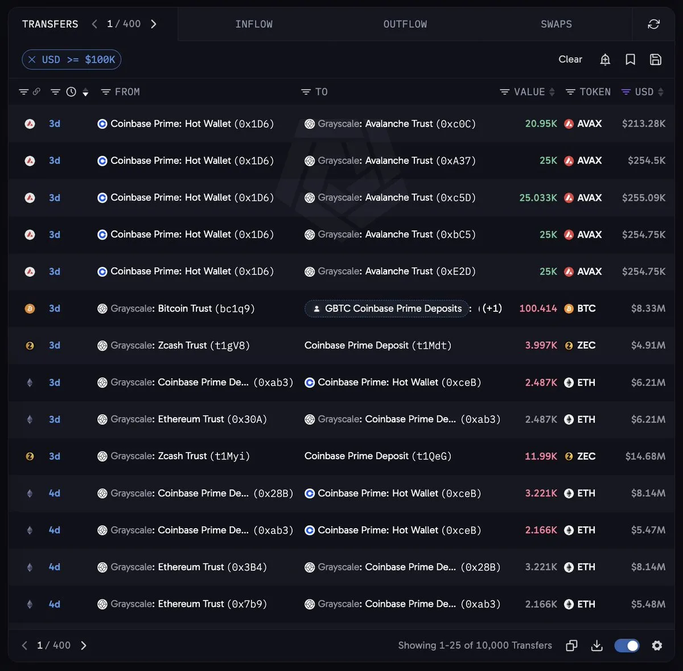The width and height of the screenshot is (683, 671).
Task: Toggle the blue switch in the footer
Action: tap(627, 645)
